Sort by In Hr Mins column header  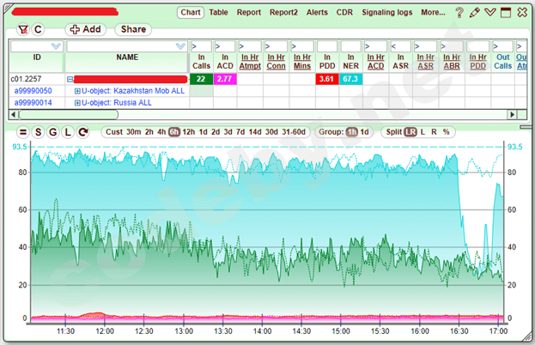[302, 62]
